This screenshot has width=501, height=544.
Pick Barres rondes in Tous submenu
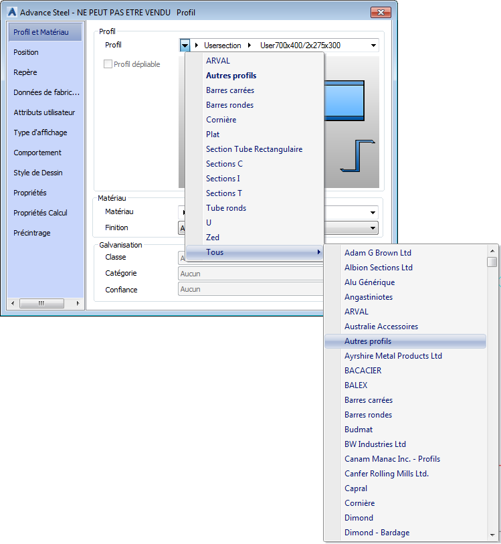pos(405,415)
